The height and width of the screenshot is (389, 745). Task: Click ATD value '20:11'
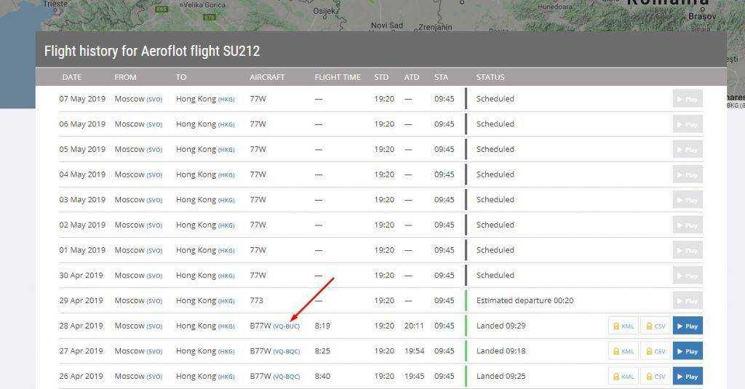pyautogui.click(x=414, y=326)
